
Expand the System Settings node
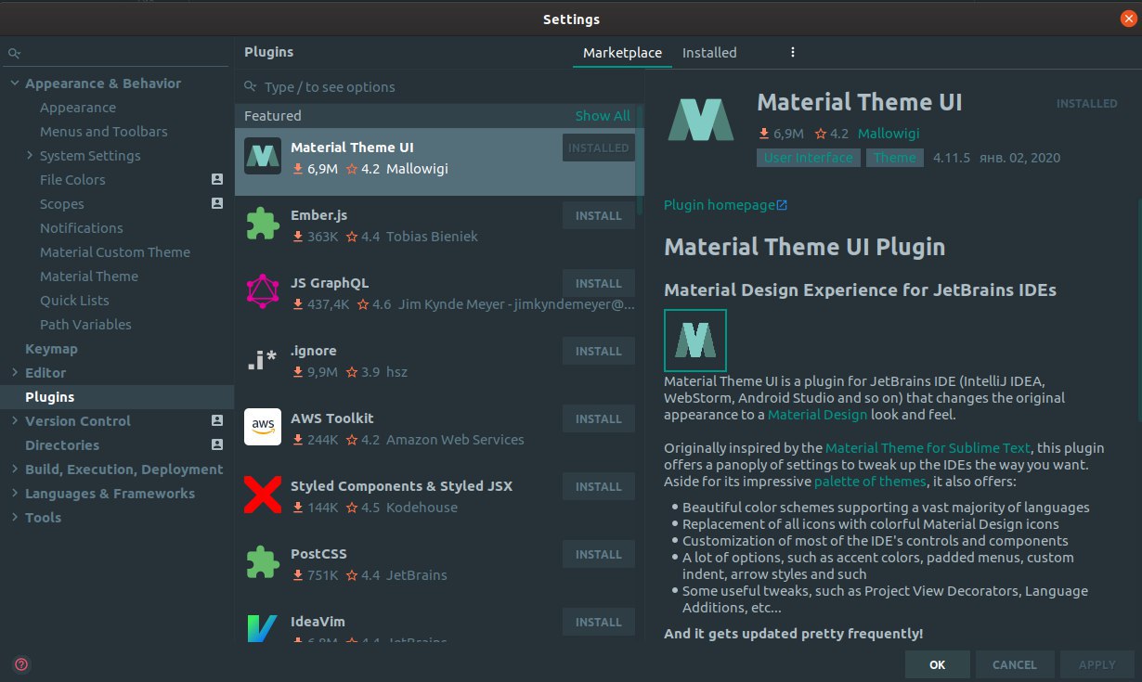(30, 155)
